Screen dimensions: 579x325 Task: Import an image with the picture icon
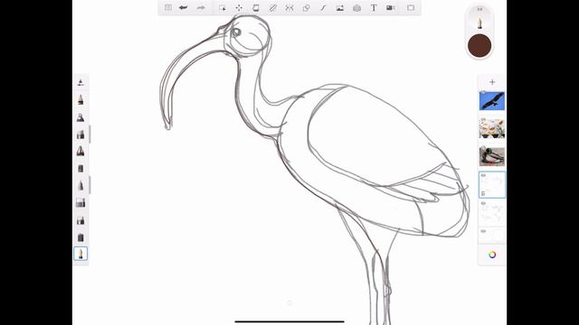click(340, 7)
